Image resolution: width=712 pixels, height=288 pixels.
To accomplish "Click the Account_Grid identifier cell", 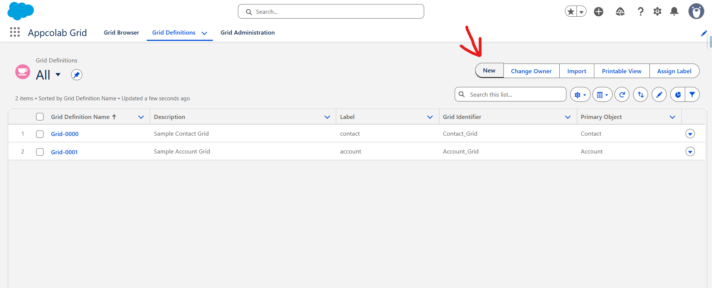I will click(x=461, y=152).
